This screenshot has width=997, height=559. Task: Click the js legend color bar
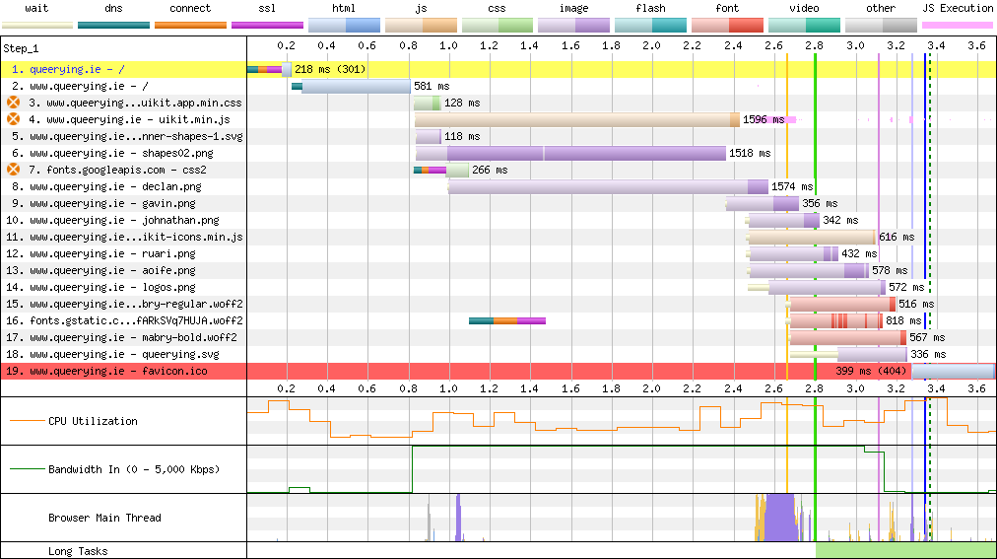click(421, 26)
